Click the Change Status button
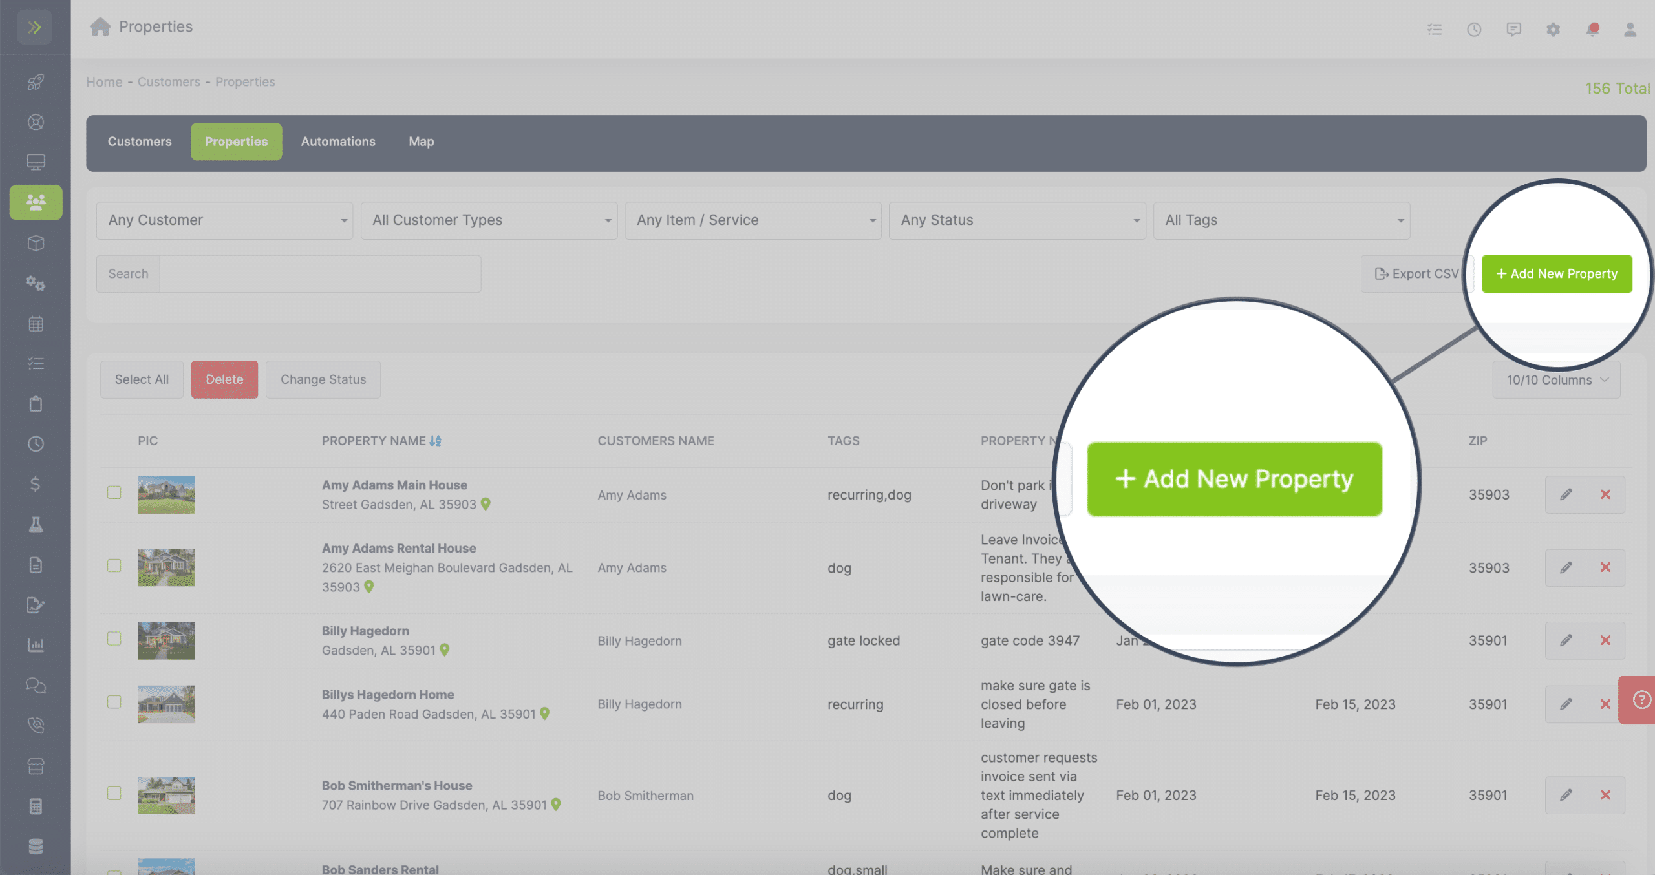Image resolution: width=1655 pixels, height=875 pixels. 323,380
